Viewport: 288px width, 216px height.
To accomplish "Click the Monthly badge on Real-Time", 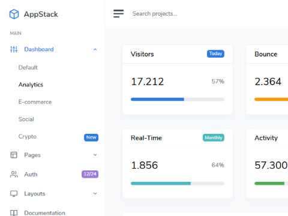I will click(x=214, y=137).
